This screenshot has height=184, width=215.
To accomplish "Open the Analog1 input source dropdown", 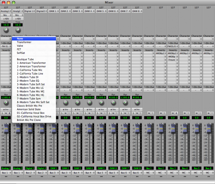I will pos(6,11).
